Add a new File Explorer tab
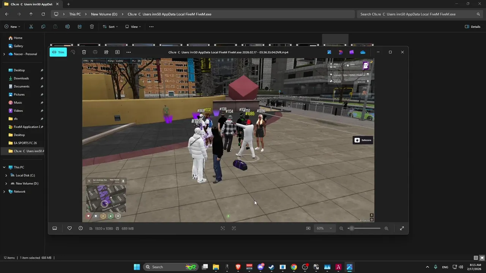The image size is (486, 273). [x=68, y=4]
